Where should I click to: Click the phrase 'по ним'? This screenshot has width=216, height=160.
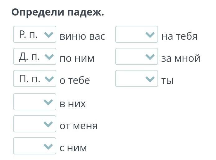pos(77,58)
